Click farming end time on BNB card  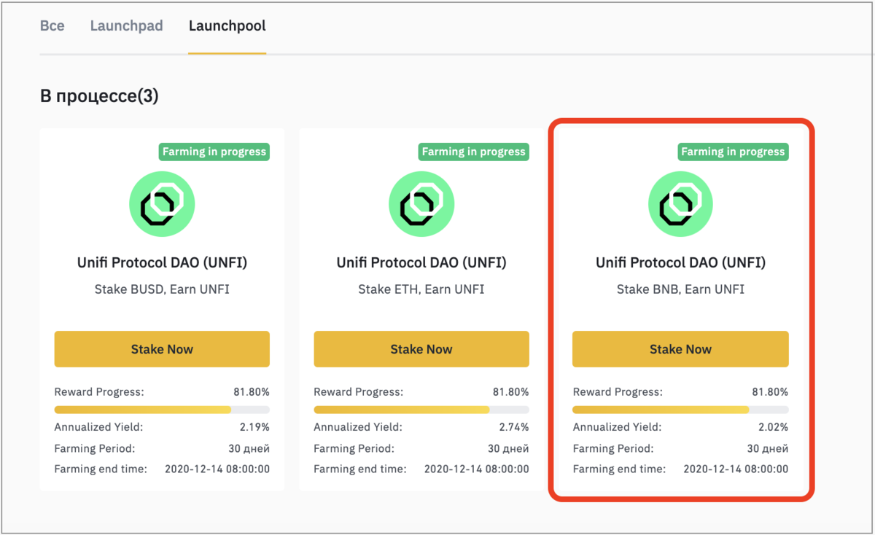pyautogui.click(x=736, y=469)
